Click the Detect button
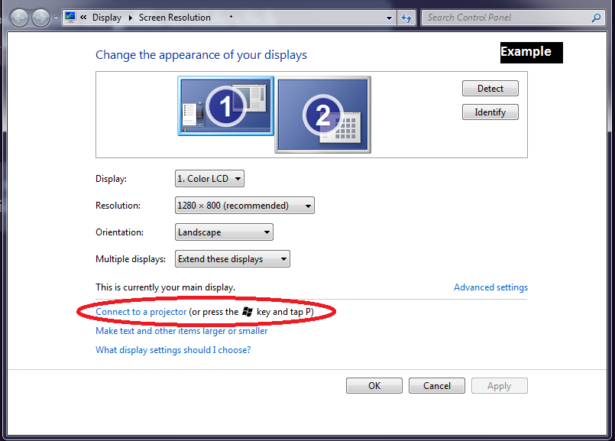615x441 pixels. tap(490, 89)
